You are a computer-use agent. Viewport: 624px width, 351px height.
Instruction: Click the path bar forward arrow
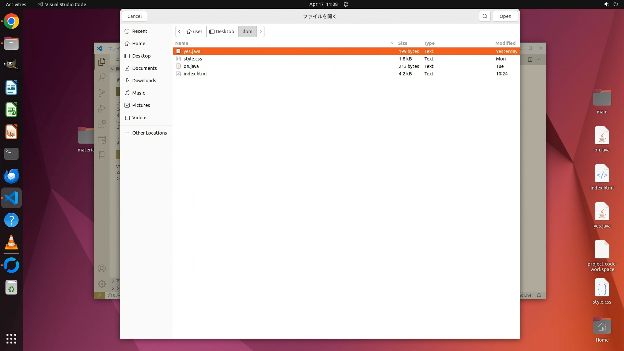[x=261, y=32]
